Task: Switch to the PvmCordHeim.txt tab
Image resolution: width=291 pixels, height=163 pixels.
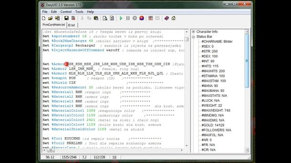Action: click(54, 25)
